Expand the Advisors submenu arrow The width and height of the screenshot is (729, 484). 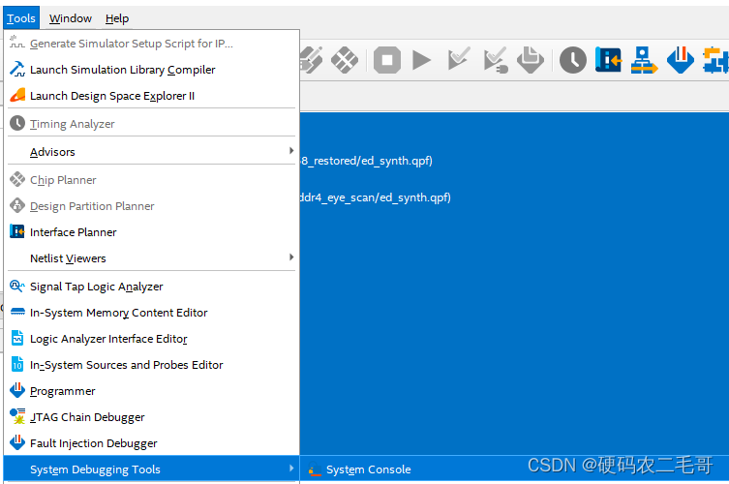tap(291, 151)
